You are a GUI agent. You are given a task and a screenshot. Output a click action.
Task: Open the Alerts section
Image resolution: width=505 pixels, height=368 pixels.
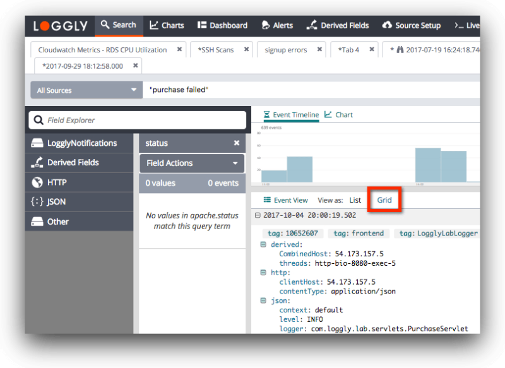(277, 25)
